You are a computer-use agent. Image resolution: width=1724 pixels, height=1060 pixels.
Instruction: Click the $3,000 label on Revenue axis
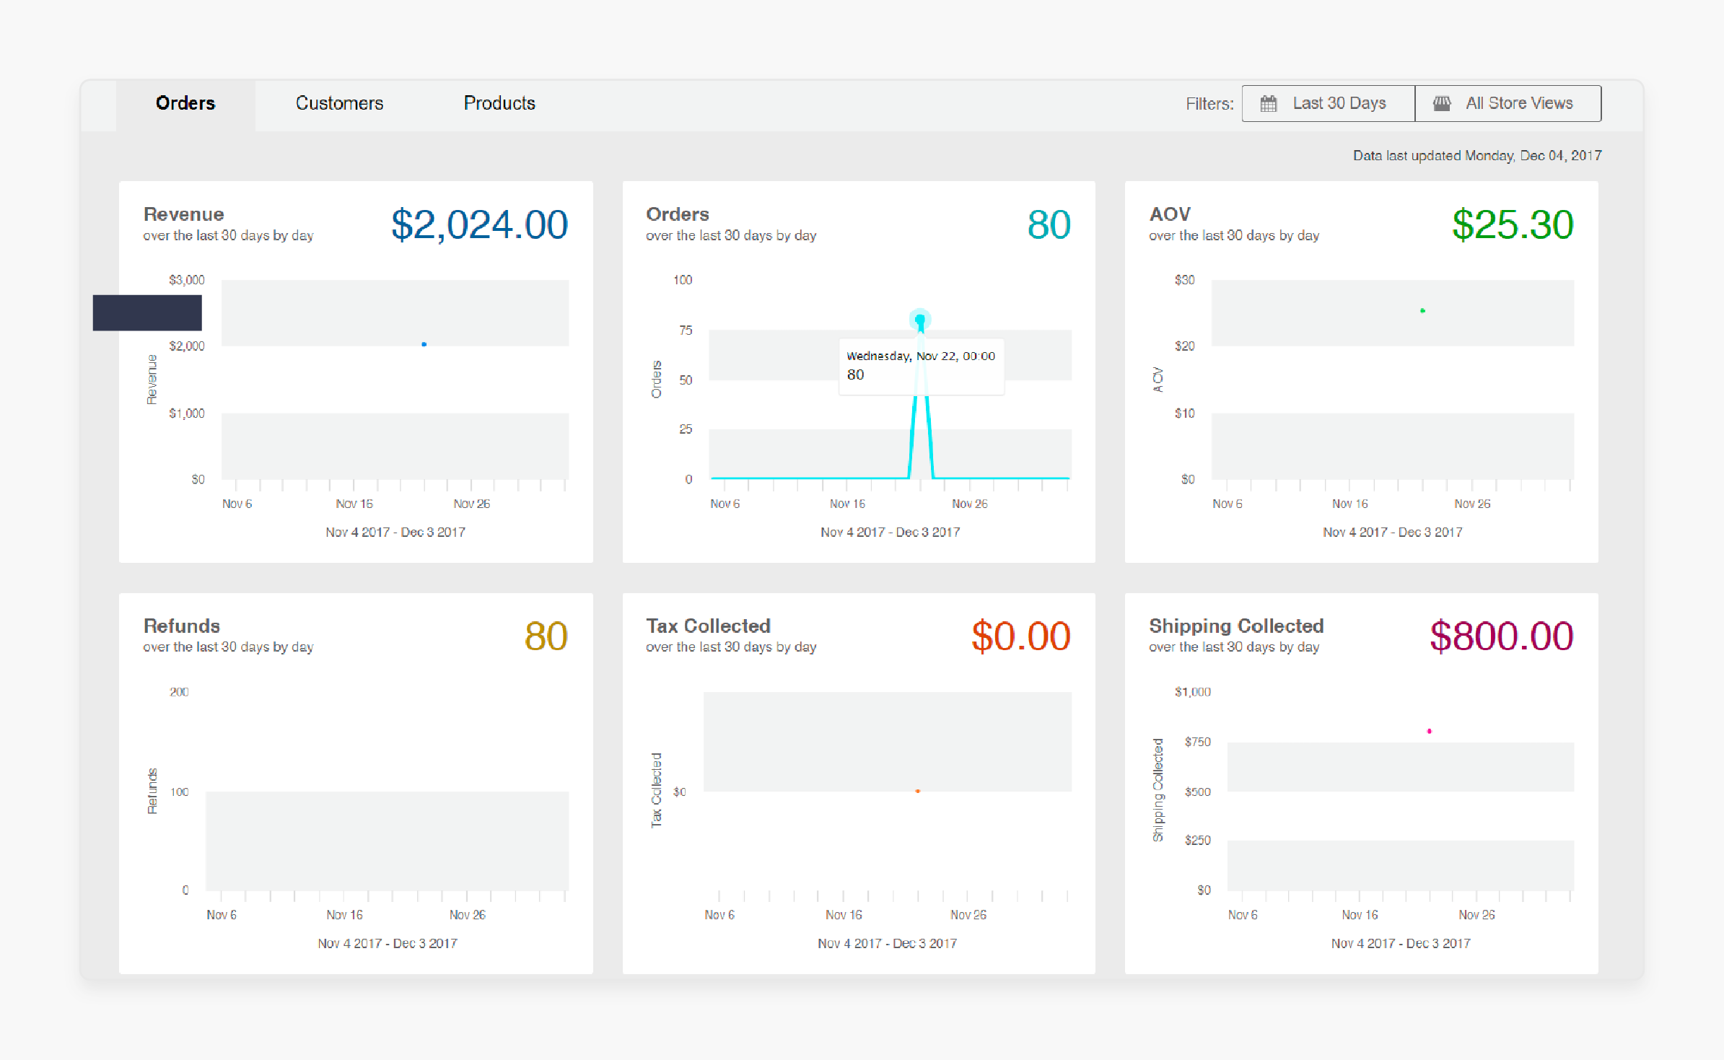[187, 280]
